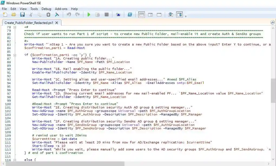Click Enable-MailPublicFolder on line 91
Screen dimensions: 276x166
pos(54,72)
